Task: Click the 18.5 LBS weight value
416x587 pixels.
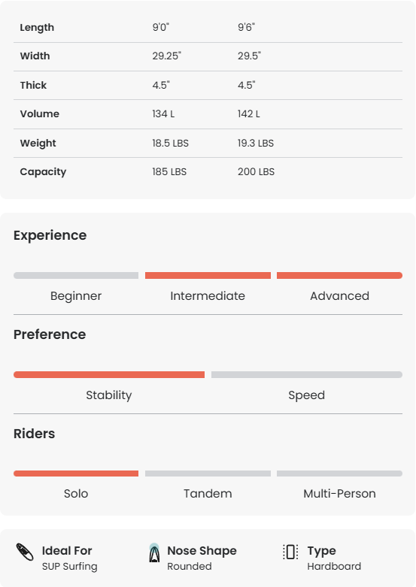Action: 171,144
